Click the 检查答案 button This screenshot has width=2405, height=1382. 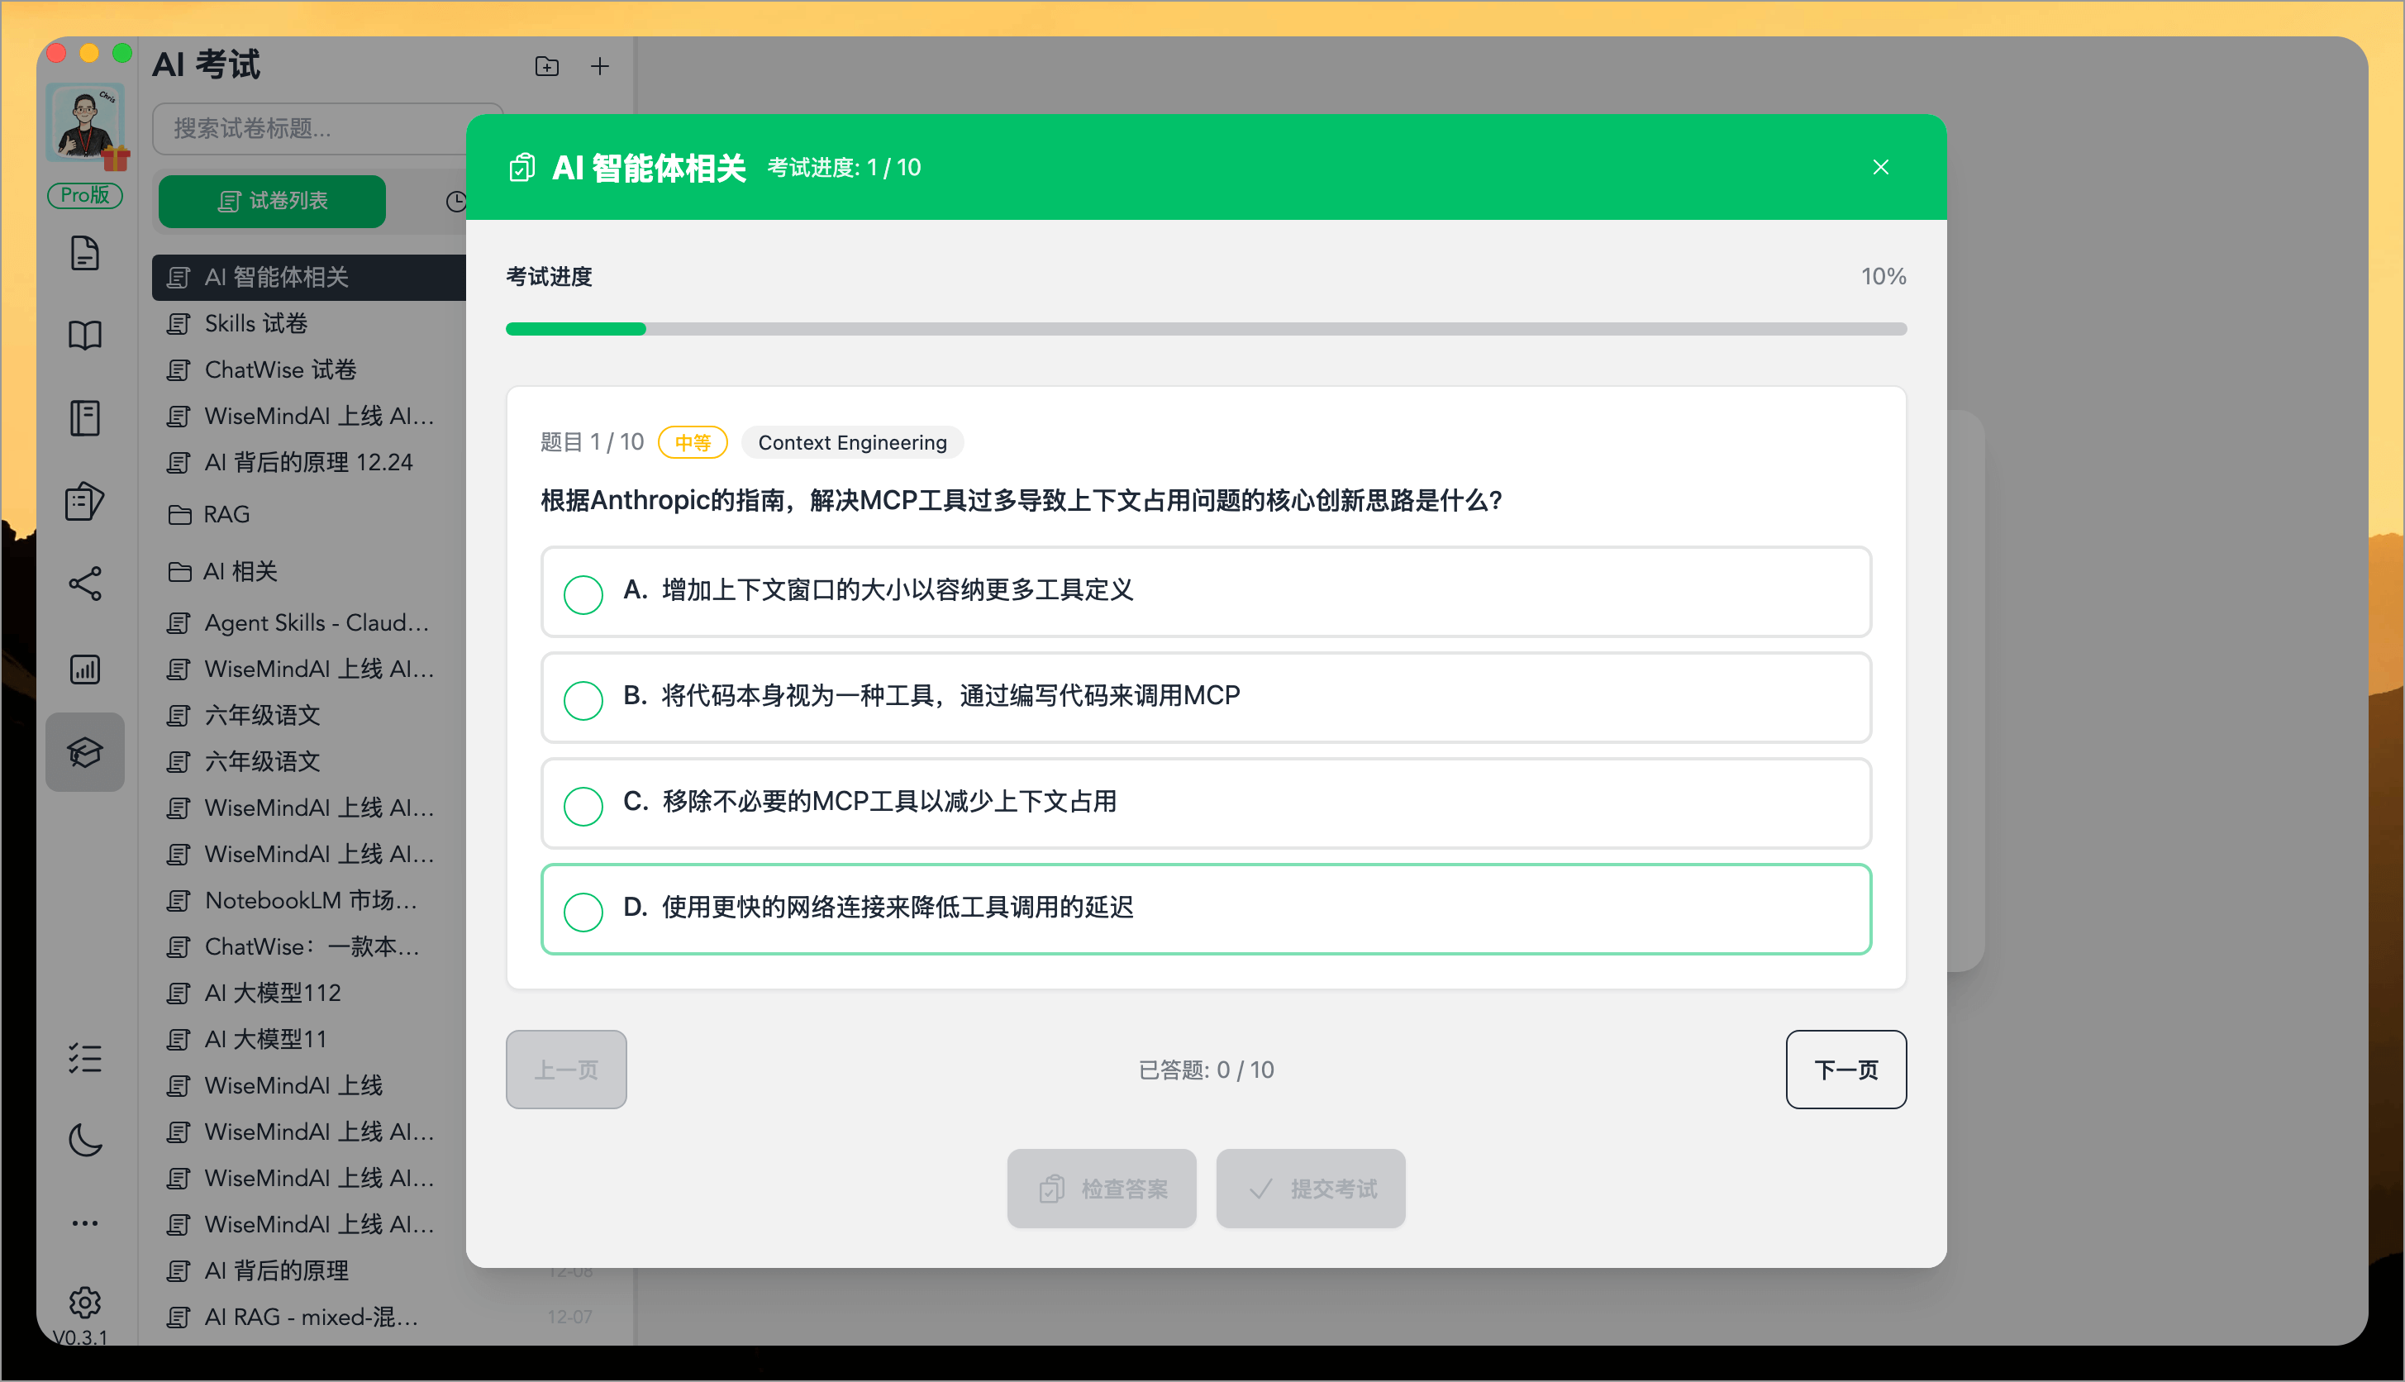pos(1101,1188)
